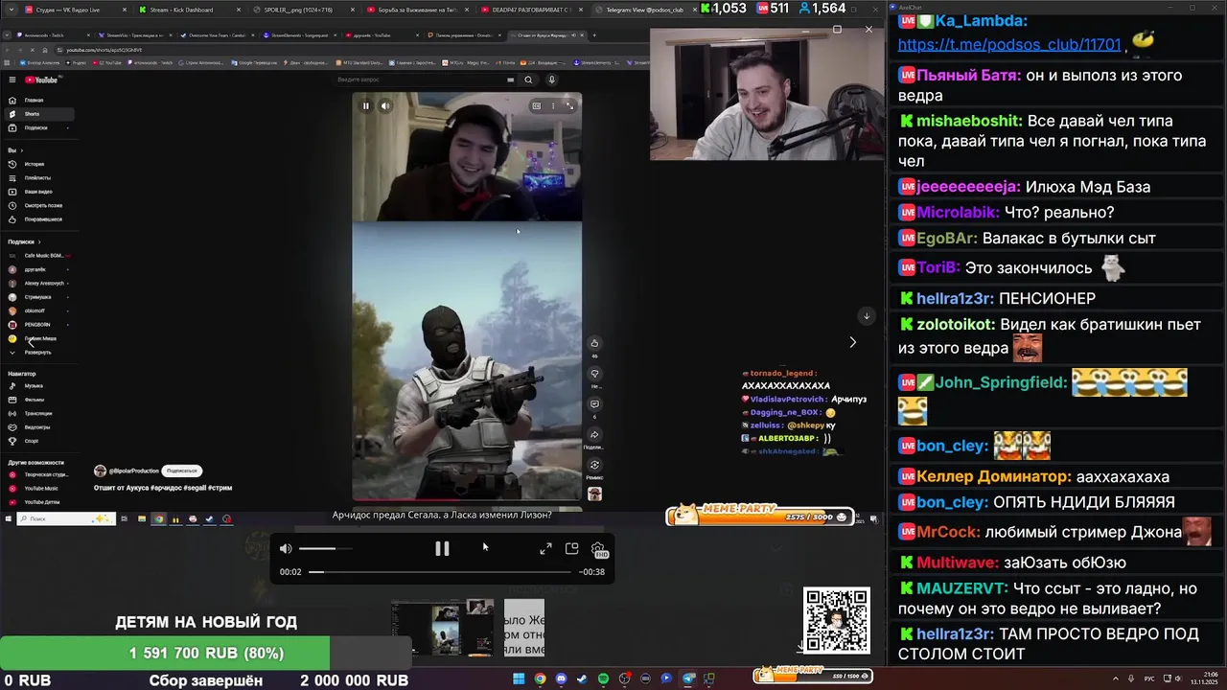Open Плейлисты in YouTube sidebar
The image size is (1227, 690).
[38, 177]
